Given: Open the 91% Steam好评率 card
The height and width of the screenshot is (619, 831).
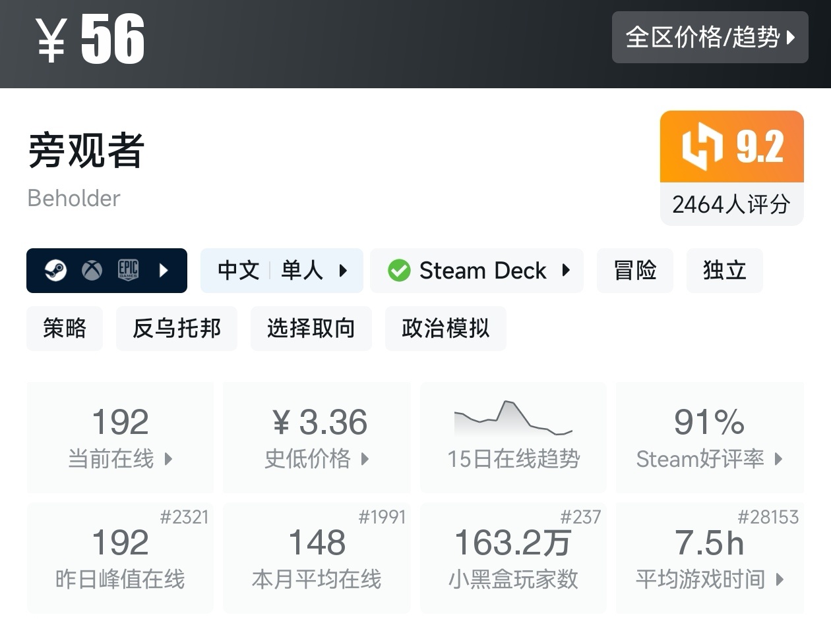Looking at the screenshot, I should pyautogui.click(x=710, y=437).
